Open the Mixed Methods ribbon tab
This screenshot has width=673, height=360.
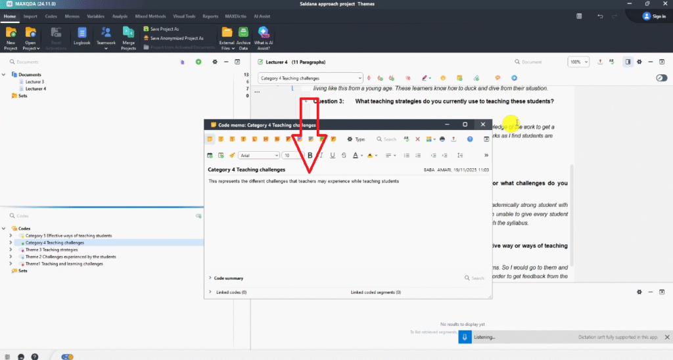150,16
